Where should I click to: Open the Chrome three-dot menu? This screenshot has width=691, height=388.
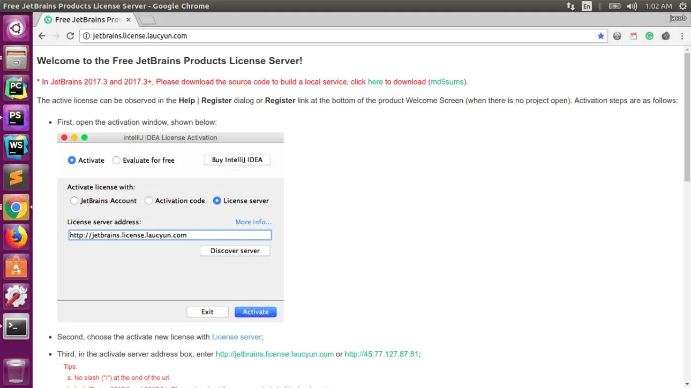[682, 36]
